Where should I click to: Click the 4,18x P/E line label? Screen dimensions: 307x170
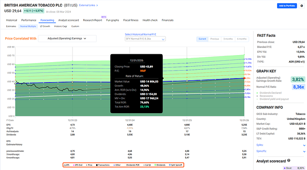pyautogui.click(x=248, y=97)
